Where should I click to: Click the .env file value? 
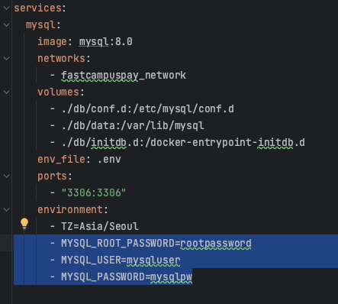(x=109, y=160)
